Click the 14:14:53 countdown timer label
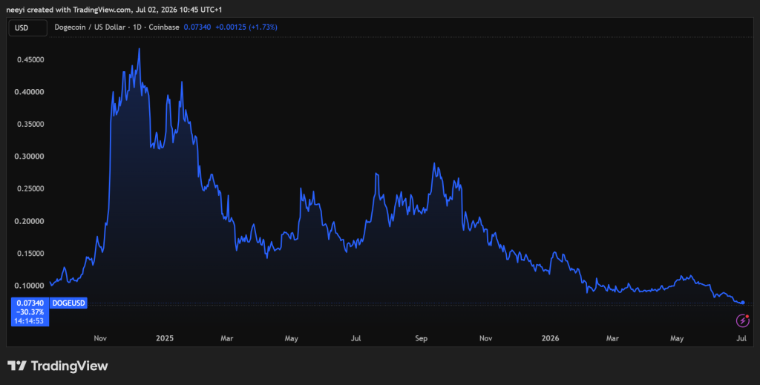Screen dimensions: 760x385 [x=30, y=320]
